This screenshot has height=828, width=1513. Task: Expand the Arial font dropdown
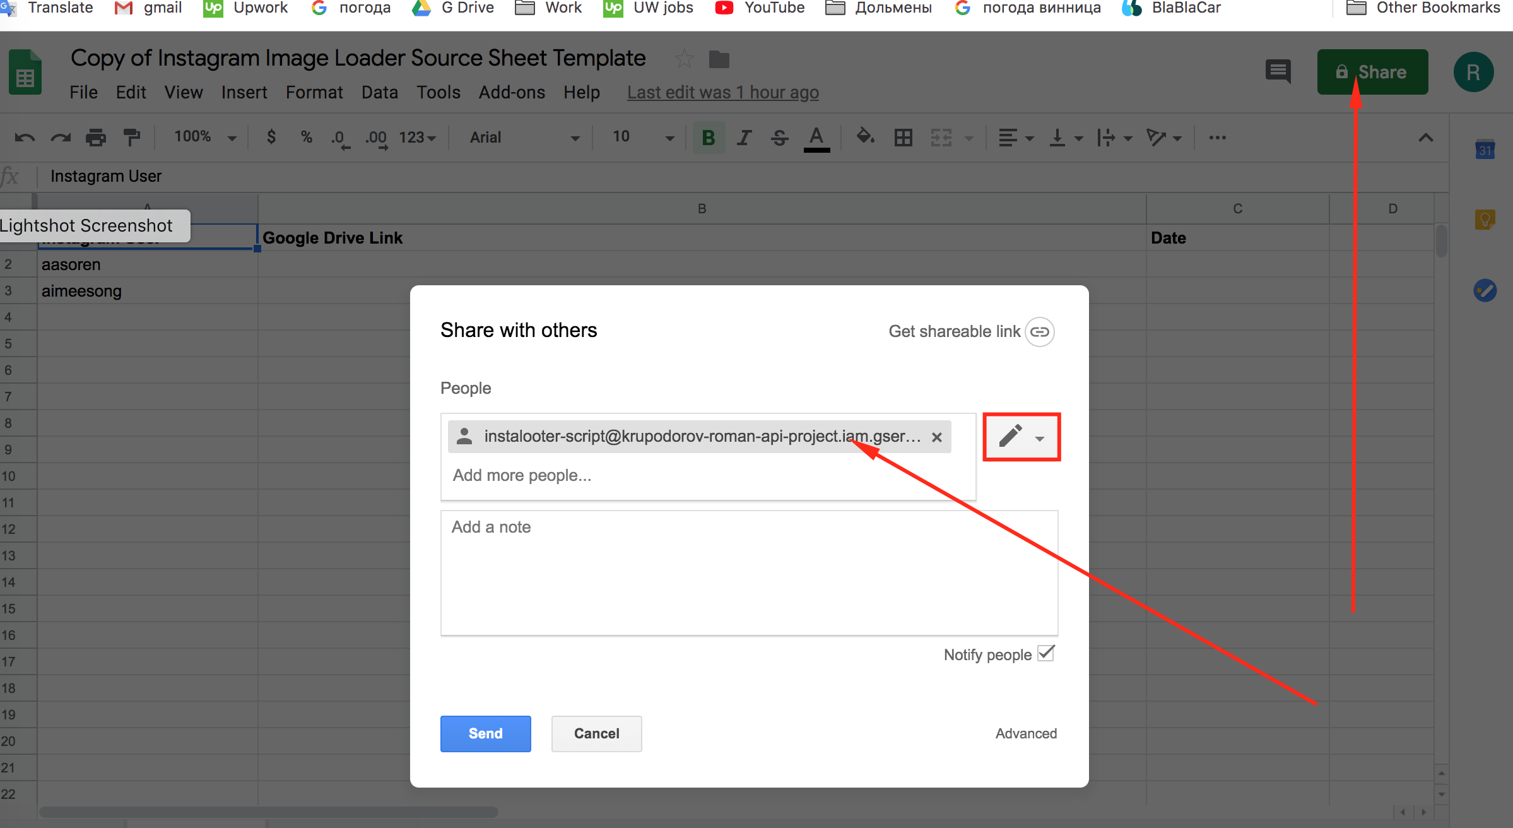pyautogui.click(x=524, y=138)
